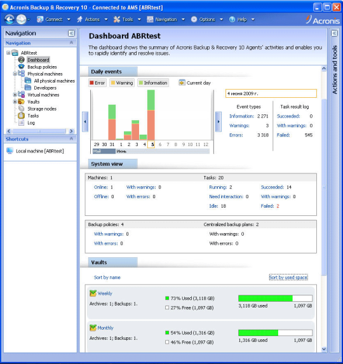343x364 pixels.
Task: Expand the Actions and tools pane
Action: [x=334, y=33]
